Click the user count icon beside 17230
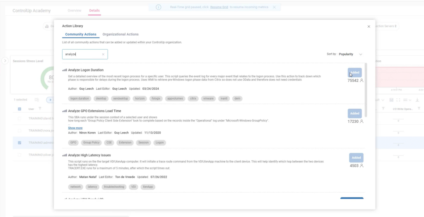Image resolution: width=424 pixels, height=217 pixels. (361, 122)
